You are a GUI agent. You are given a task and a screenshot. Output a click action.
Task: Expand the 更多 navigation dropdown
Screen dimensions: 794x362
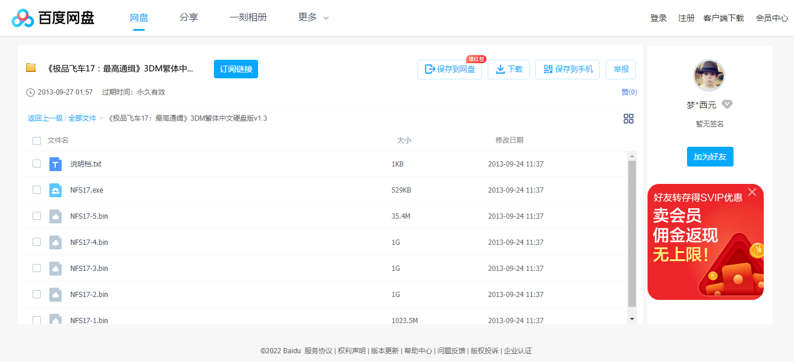(x=312, y=17)
